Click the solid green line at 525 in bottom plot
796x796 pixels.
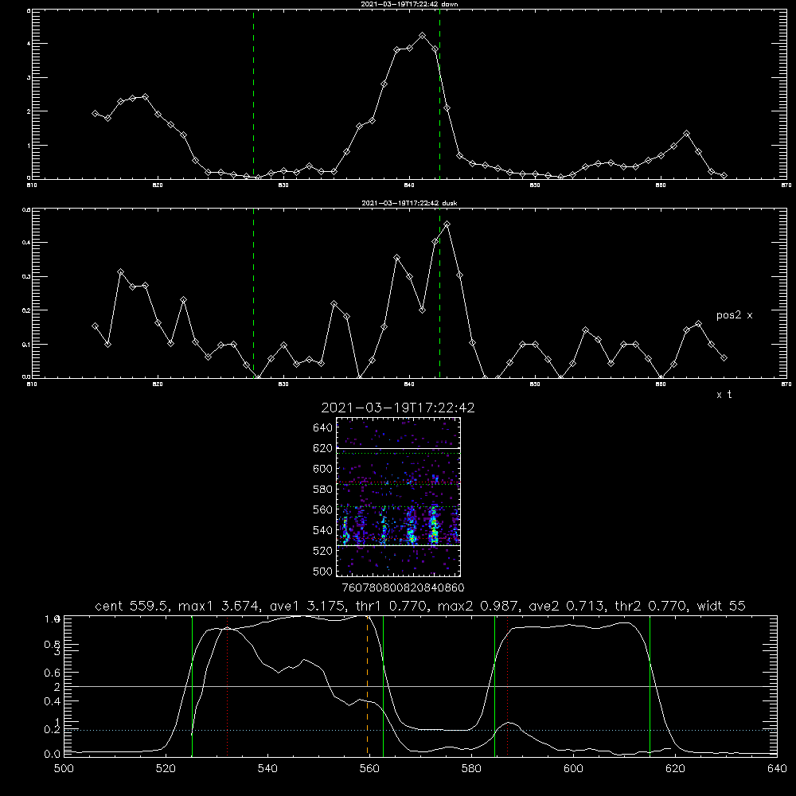click(193, 686)
